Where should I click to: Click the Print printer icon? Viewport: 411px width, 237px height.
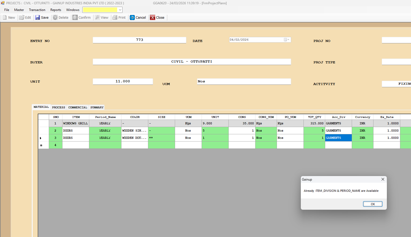(115, 18)
